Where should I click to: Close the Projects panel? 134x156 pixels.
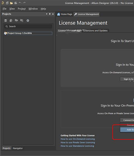point(53,14)
